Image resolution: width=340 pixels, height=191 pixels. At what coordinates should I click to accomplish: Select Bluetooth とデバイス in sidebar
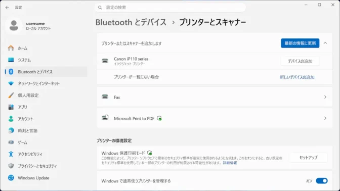tap(46, 72)
